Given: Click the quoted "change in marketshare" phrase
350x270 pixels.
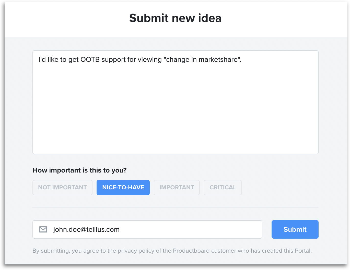Looking at the screenshot, I should tap(202, 59).
